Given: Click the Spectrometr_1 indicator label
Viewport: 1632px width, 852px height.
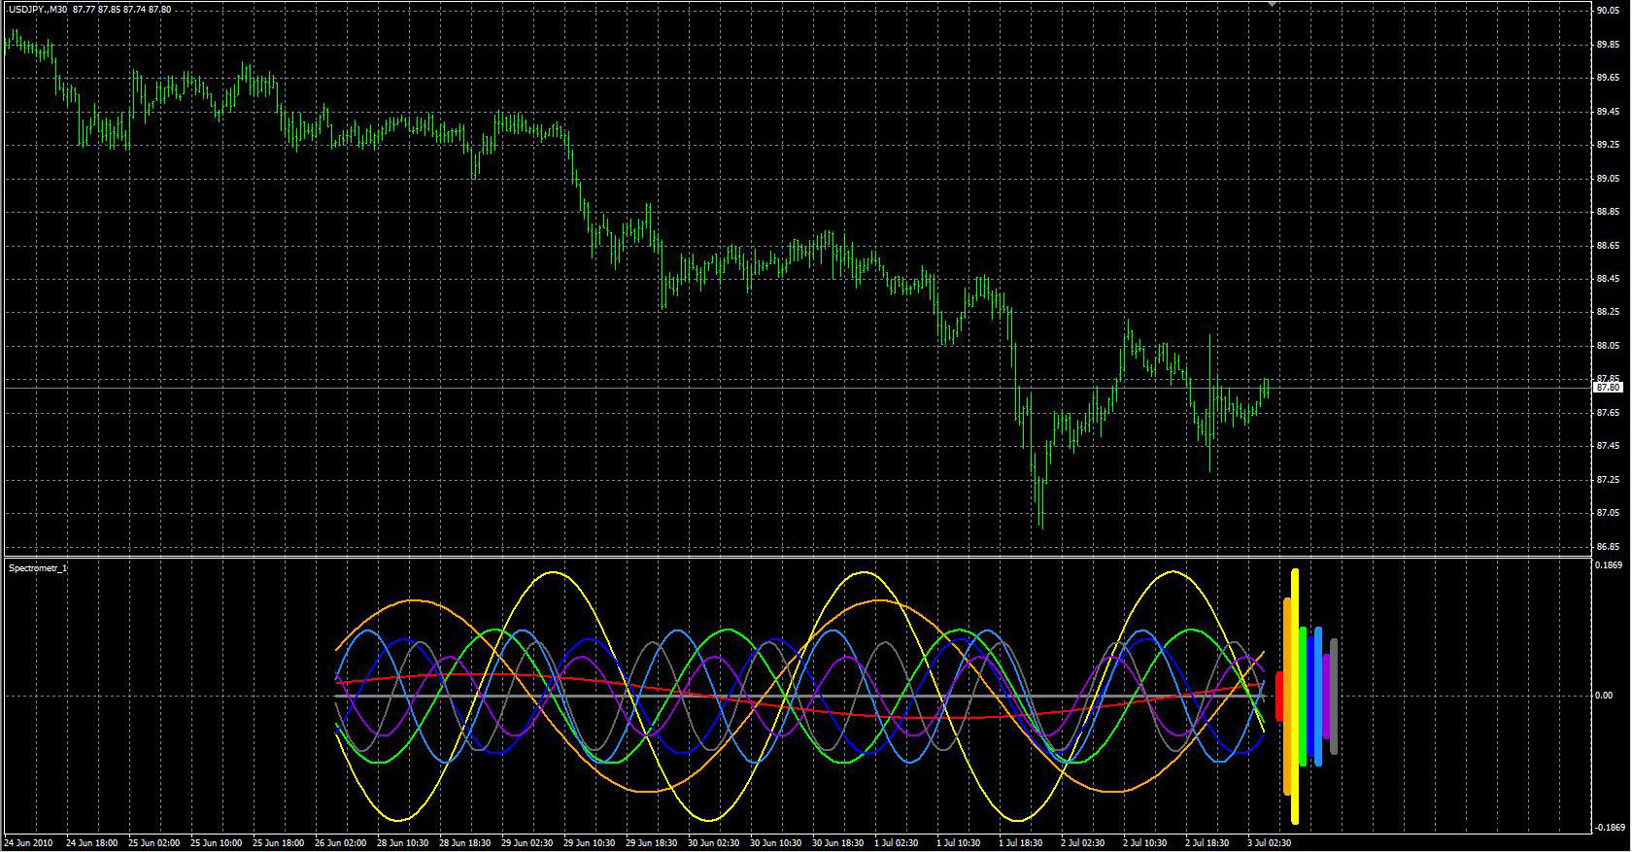Looking at the screenshot, I should click(x=38, y=567).
